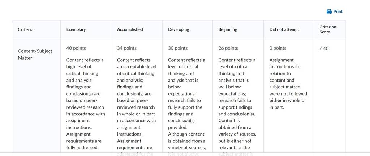Click the Criterion Score header

(328, 29)
